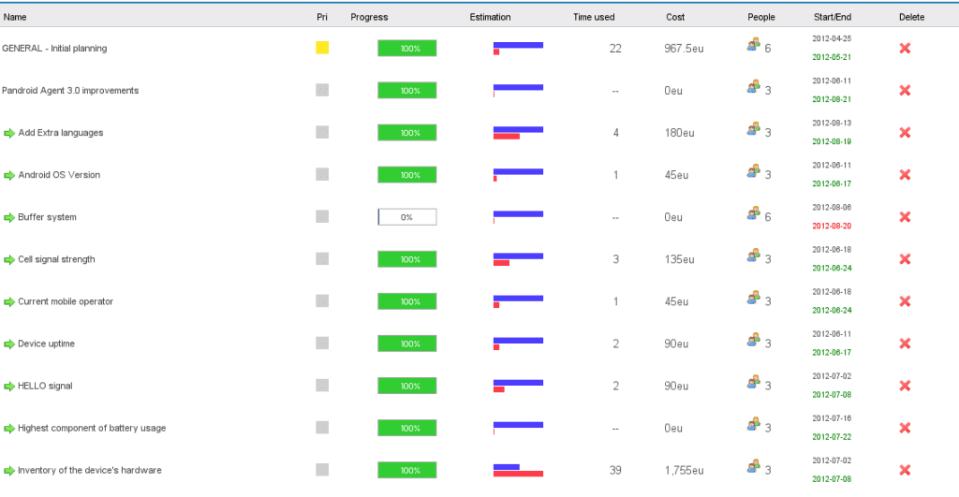Click gray priority swatch for Add Extra languages
Image resolution: width=959 pixels, height=497 pixels.
[x=322, y=132]
